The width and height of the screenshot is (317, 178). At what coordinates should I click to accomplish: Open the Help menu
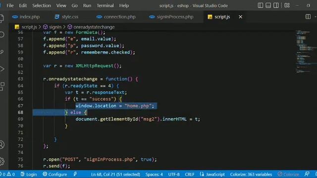click(124, 5)
